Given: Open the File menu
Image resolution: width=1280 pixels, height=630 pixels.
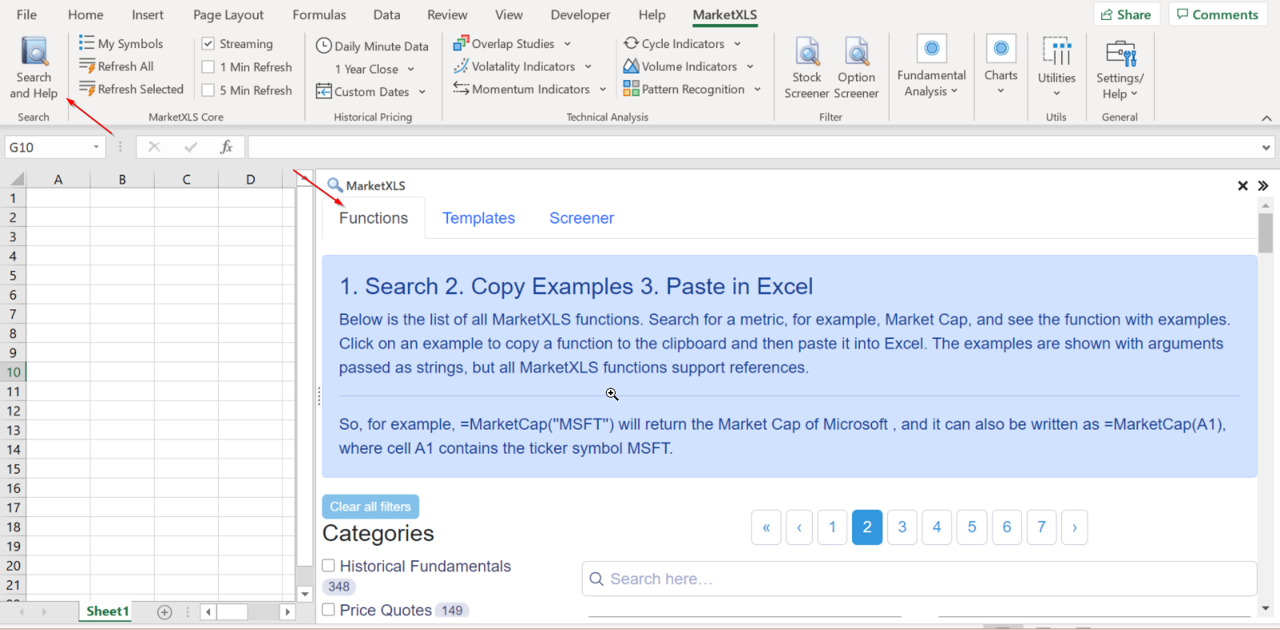Looking at the screenshot, I should coord(26,14).
